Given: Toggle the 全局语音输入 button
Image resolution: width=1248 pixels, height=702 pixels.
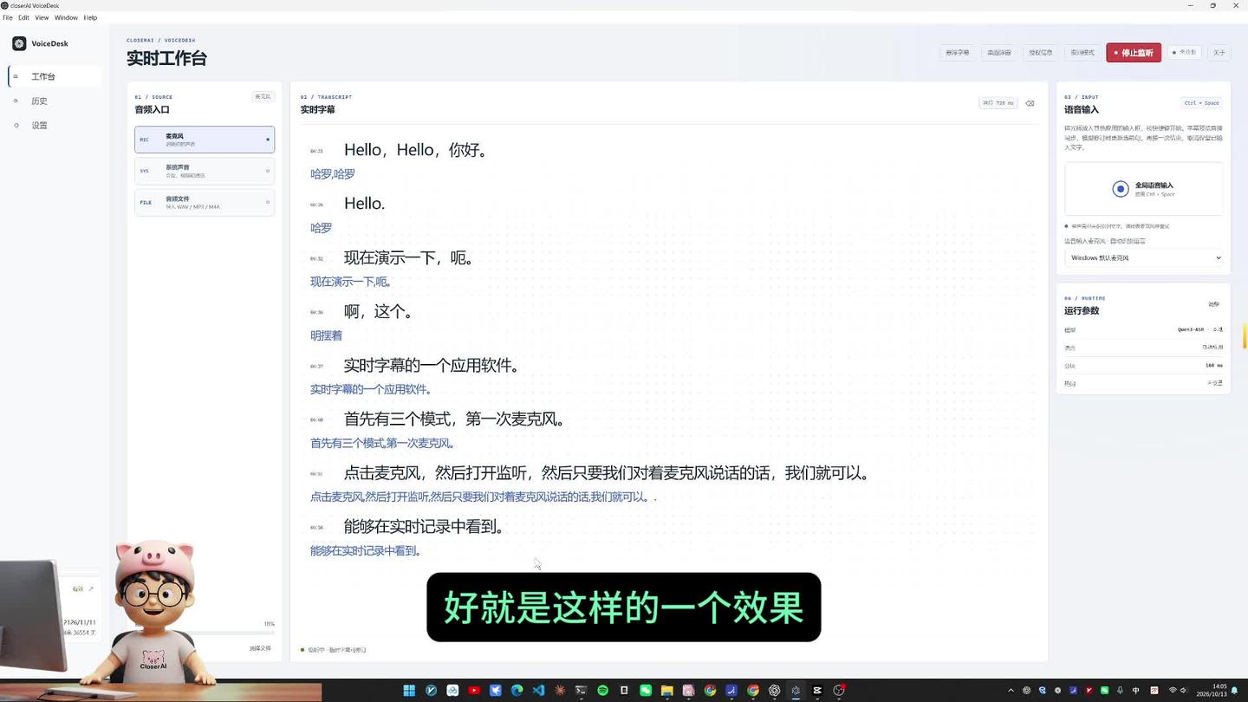Looking at the screenshot, I should 1144,189.
